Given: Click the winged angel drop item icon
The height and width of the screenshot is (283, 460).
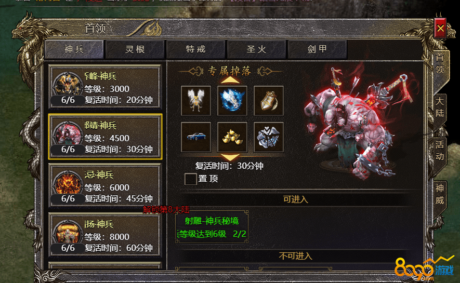Looking at the screenshot, I should [196, 101].
